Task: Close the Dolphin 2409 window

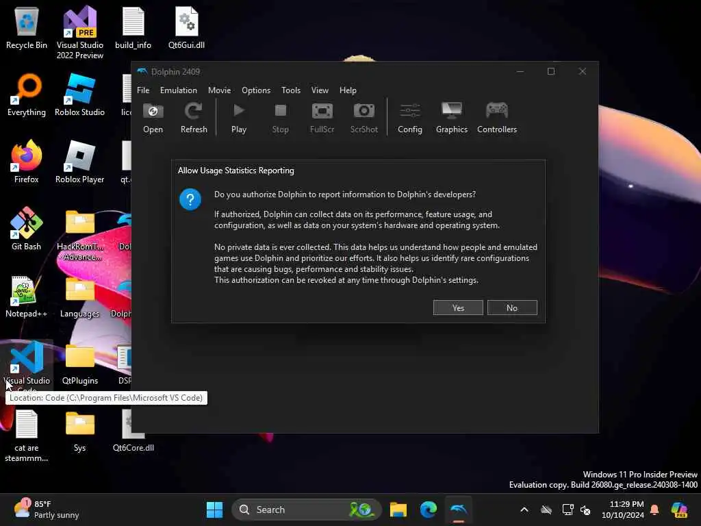Action: pos(582,71)
